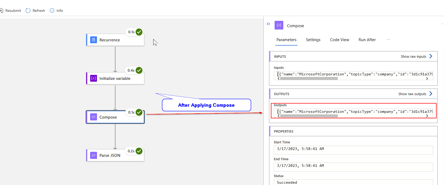The width and height of the screenshot is (444, 185).
Task: Switch to the Parameters tab
Action: click(x=286, y=40)
